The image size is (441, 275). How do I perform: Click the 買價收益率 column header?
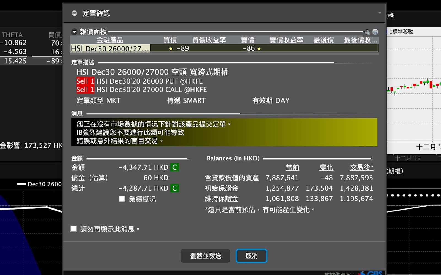pyautogui.click(x=209, y=40)
